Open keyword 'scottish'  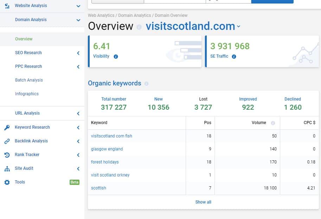click(x=98, y=188)
